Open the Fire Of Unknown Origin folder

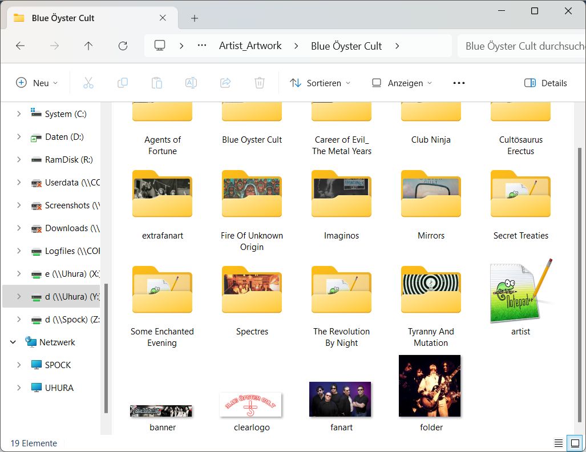tap(252, 211)
